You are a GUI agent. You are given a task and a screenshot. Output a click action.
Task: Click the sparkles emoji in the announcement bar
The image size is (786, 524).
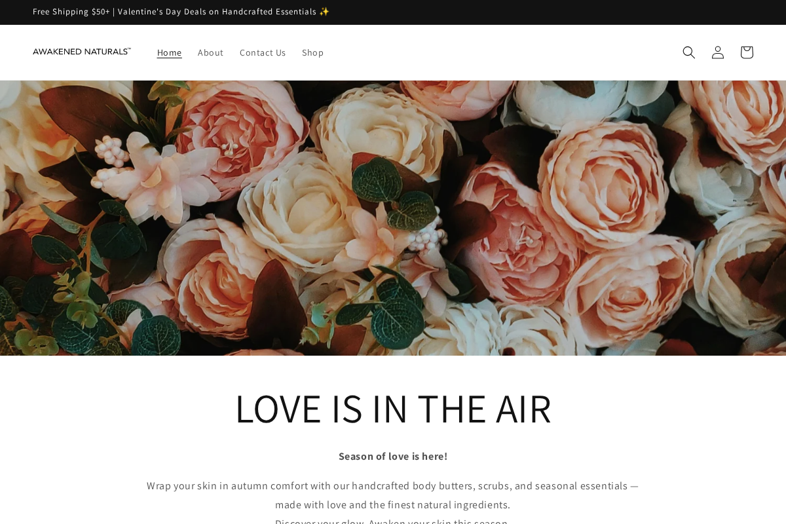[325, 11]
